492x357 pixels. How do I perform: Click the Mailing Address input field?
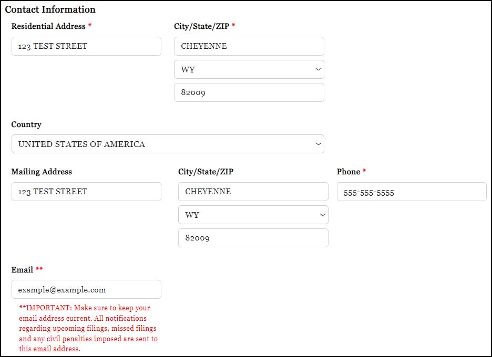click(x=86, y=192)
